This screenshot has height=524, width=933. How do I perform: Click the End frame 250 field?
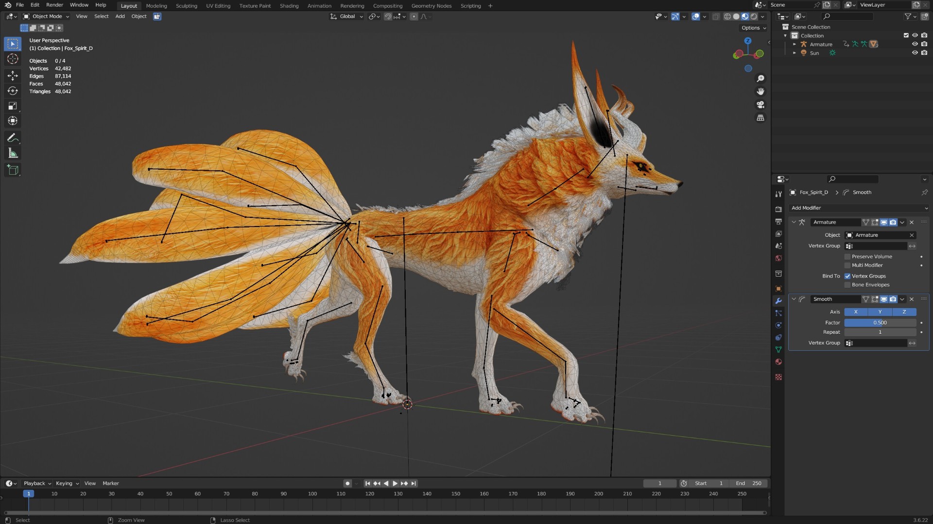click(x=748, y=483)
